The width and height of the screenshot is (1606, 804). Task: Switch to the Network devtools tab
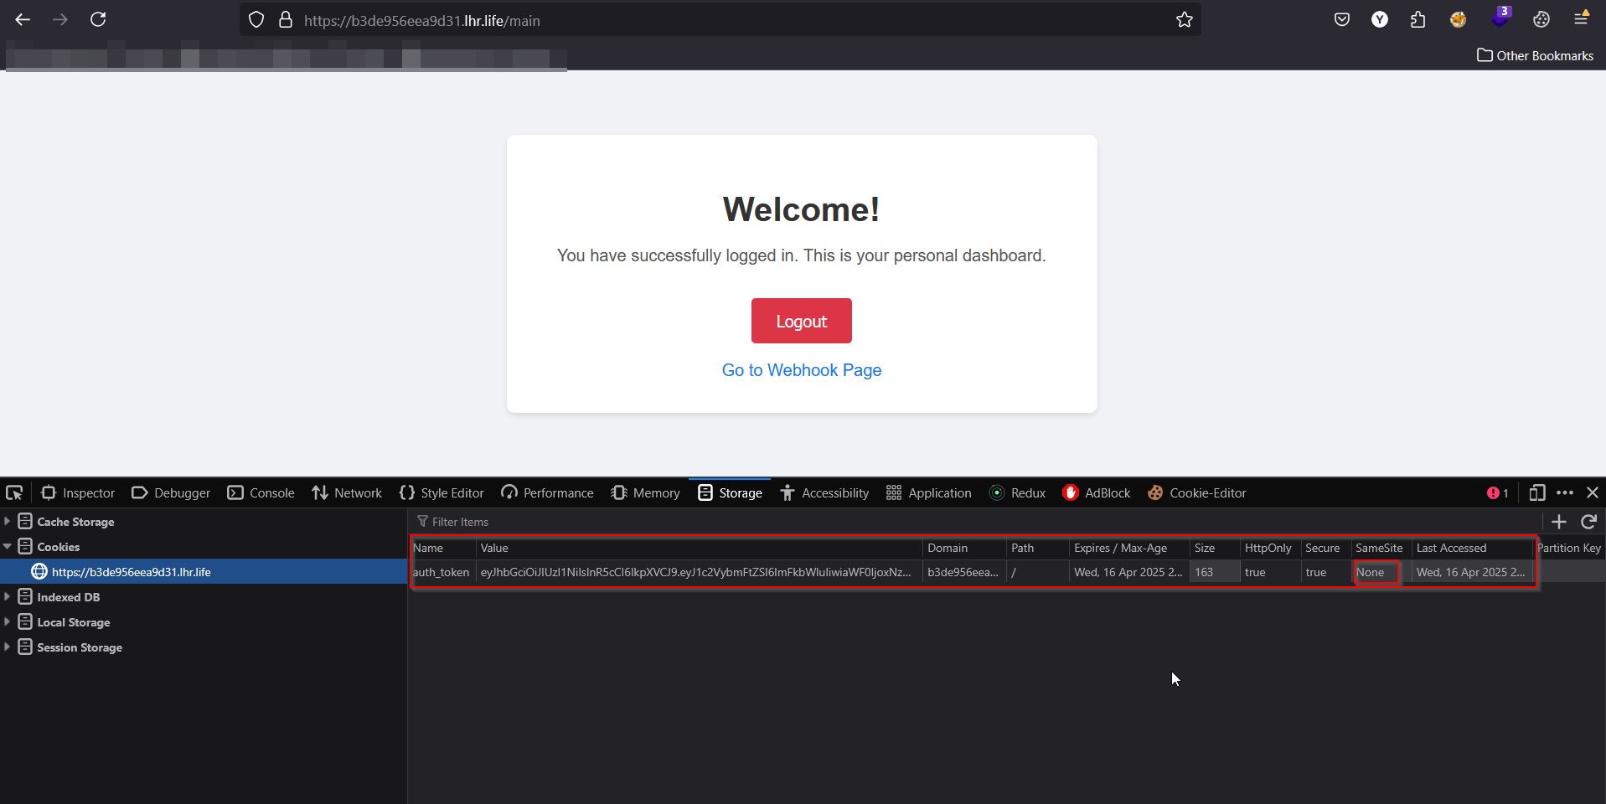coord(347,492)
